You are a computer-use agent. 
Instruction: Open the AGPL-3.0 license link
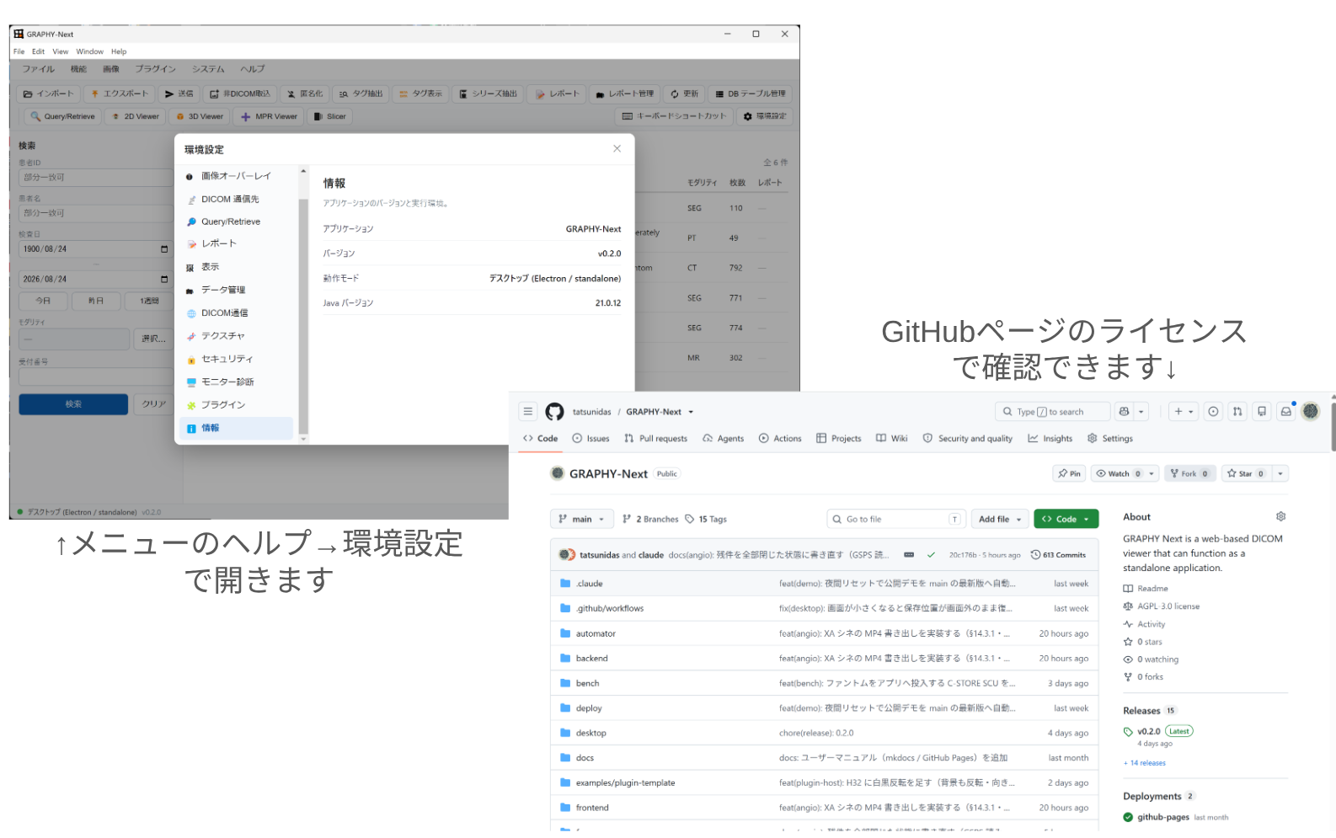[x=1168, y=606]
